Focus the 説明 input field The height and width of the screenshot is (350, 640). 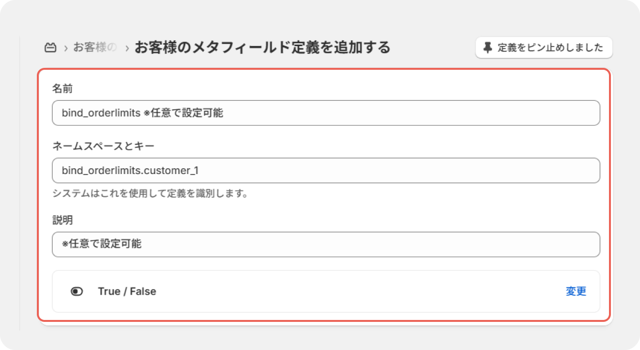[326, 244]
